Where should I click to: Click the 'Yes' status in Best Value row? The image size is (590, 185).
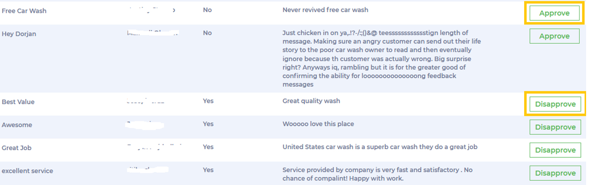(x=208, y=101)
